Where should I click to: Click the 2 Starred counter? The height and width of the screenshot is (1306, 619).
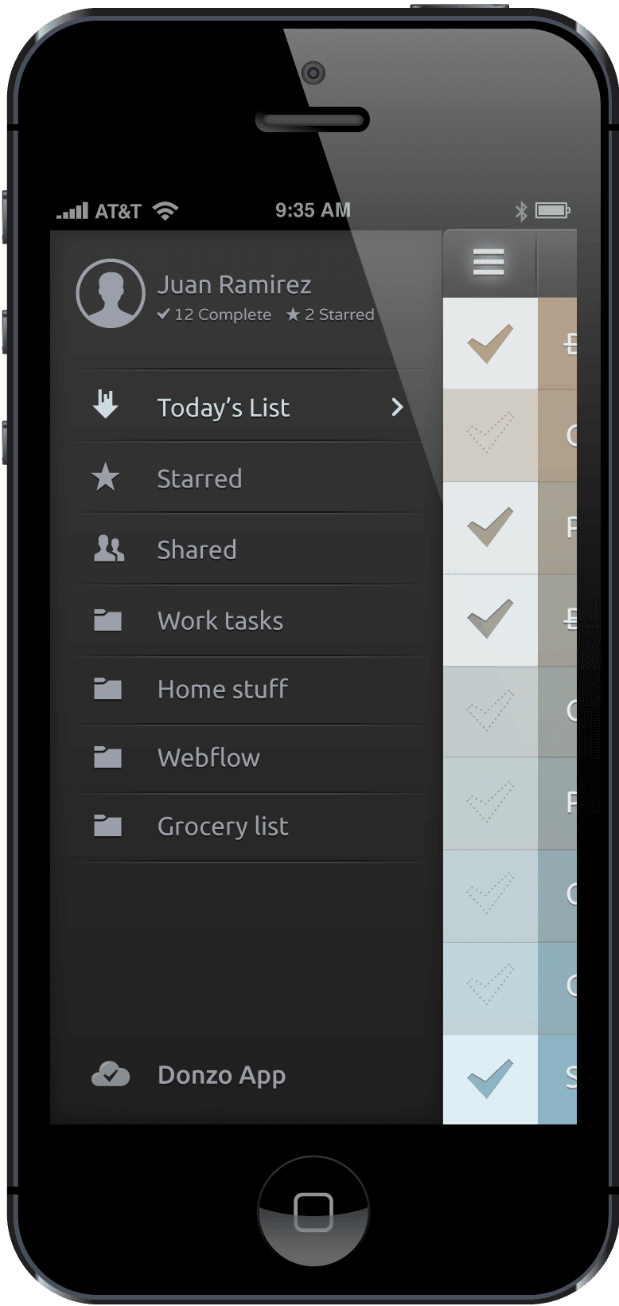(x=330, y=315)
